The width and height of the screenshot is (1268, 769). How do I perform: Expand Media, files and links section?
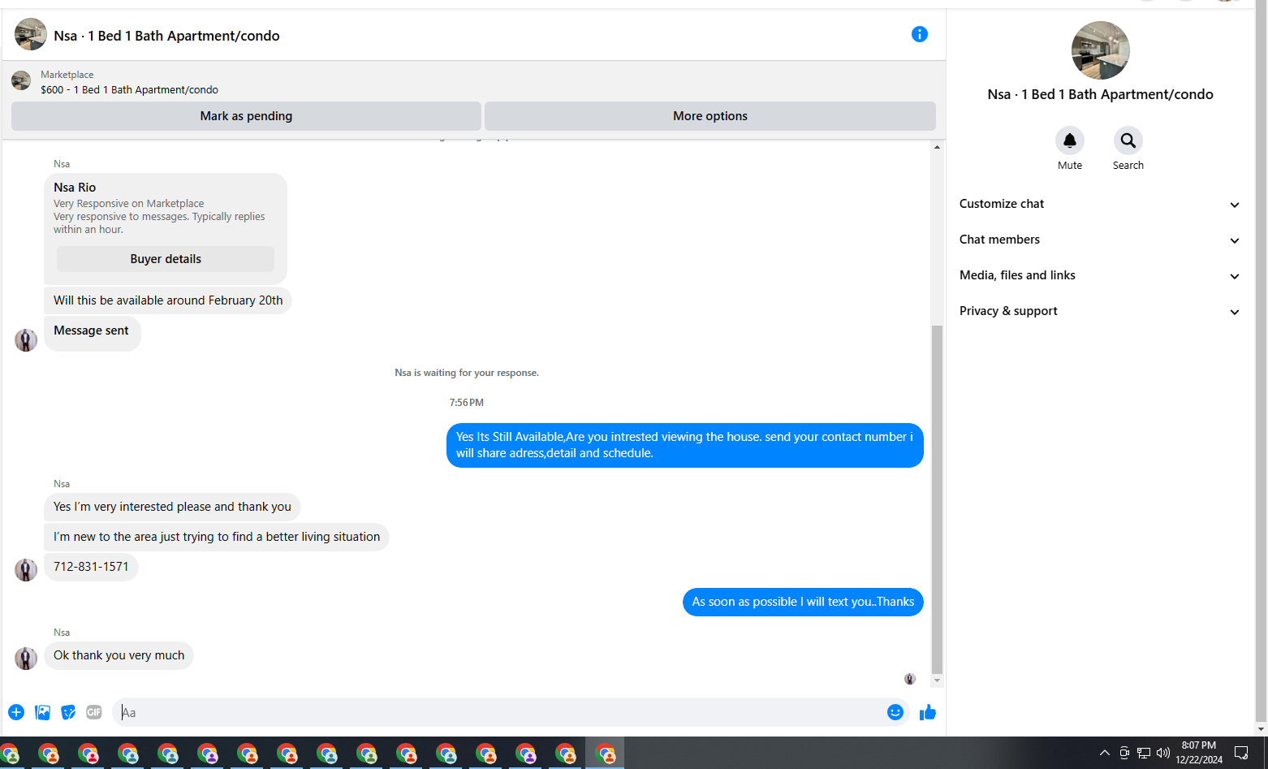click(1099, 275)
